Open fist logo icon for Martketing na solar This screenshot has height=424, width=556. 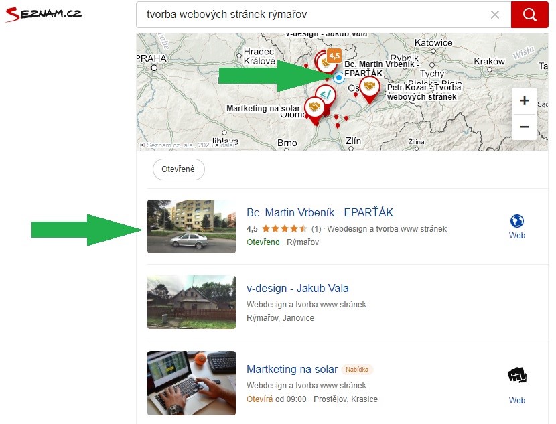pyautogui.click(x=517, y=375)
